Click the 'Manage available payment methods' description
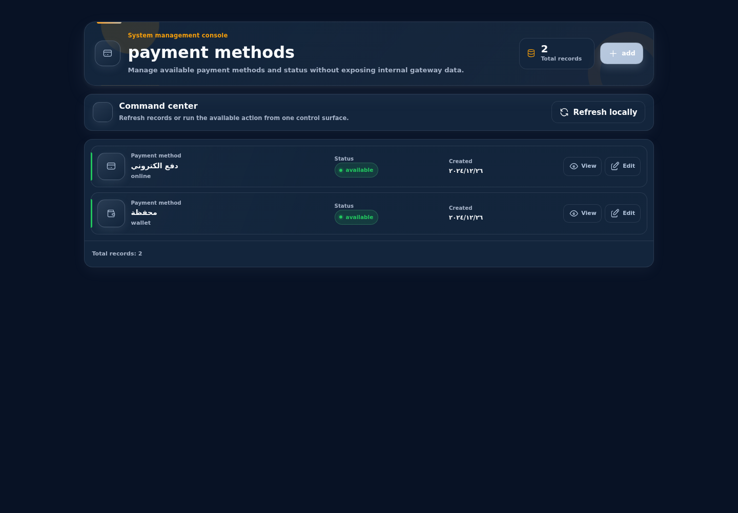 [296, 70]
